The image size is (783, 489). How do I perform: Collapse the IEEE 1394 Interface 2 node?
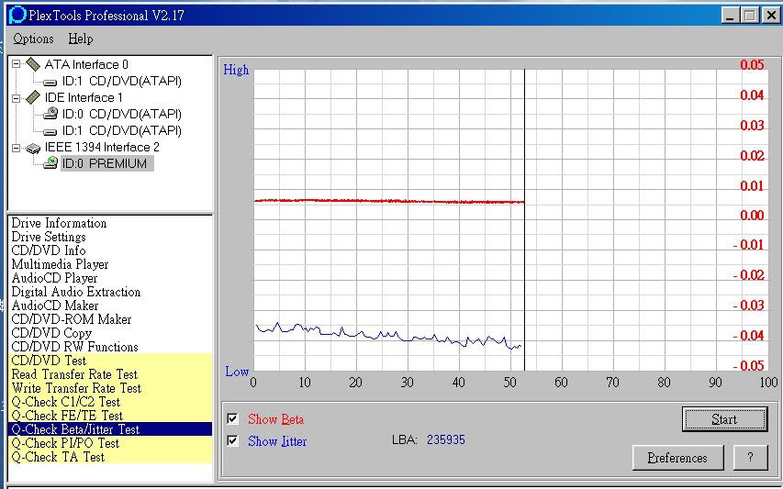(16, 148)
